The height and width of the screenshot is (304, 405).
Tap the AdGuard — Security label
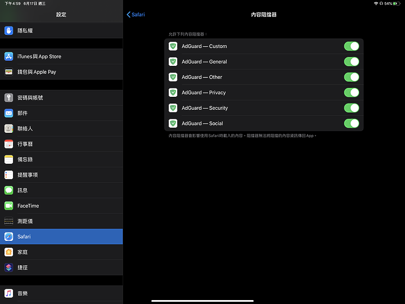pos(205,108)
